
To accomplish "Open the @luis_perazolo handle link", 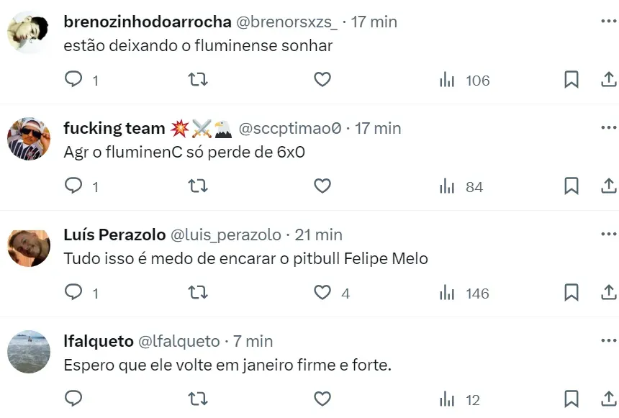I will coord(225,235).
